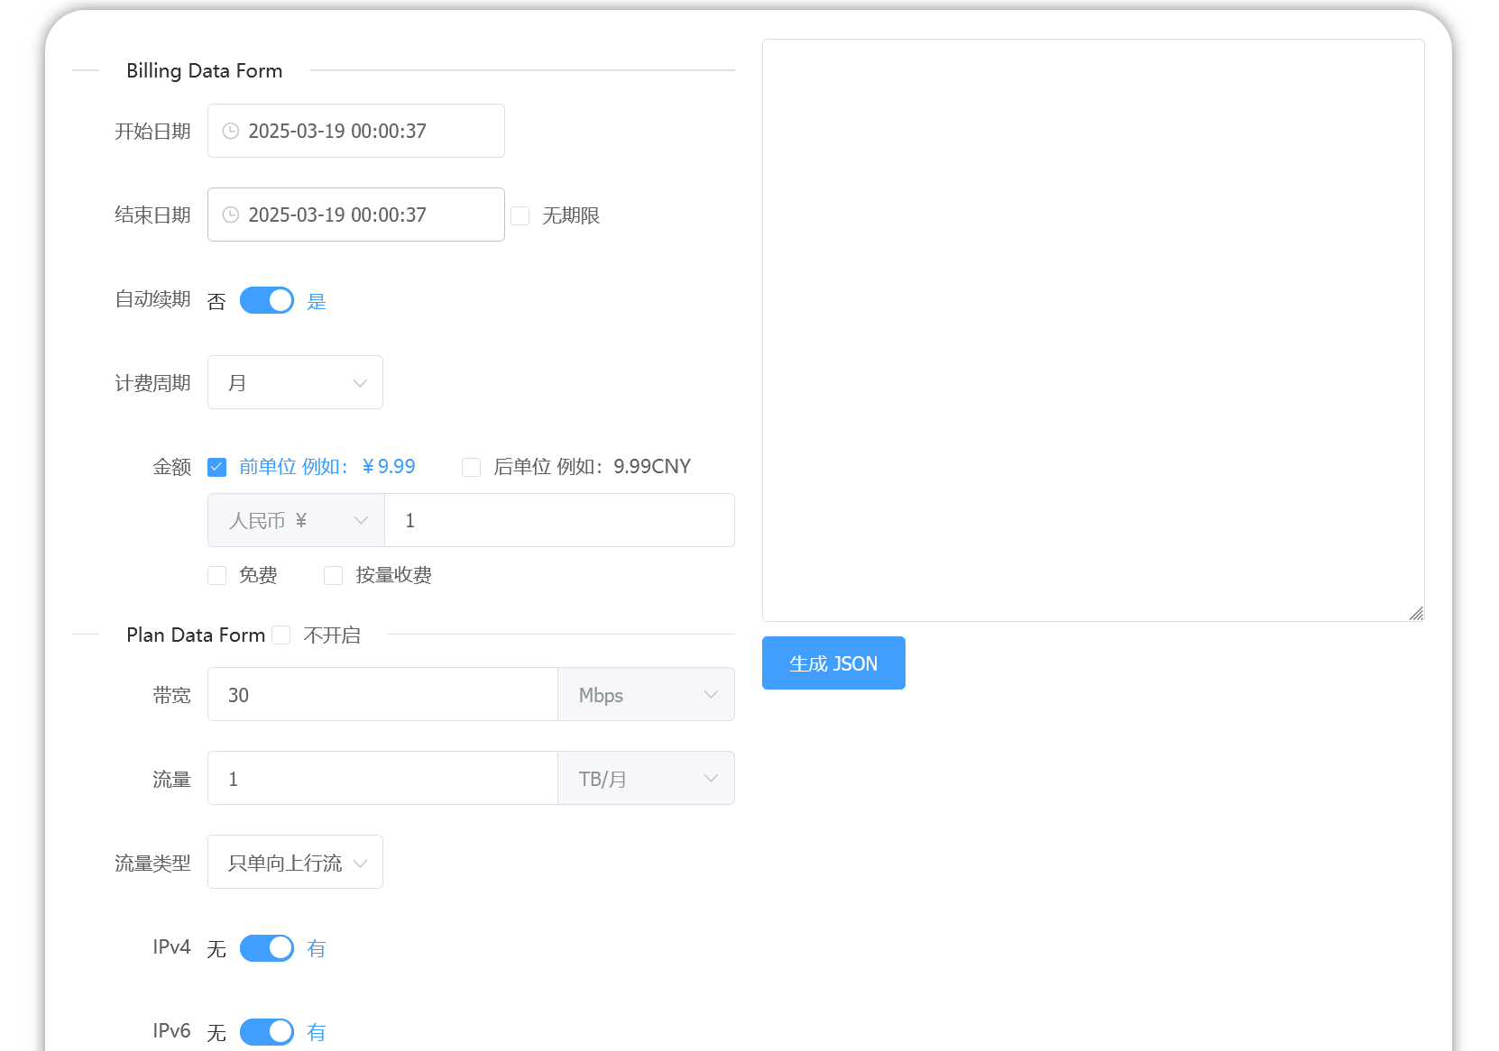Click the clock icon in 结束日期 field

click(x=229, y=215)
